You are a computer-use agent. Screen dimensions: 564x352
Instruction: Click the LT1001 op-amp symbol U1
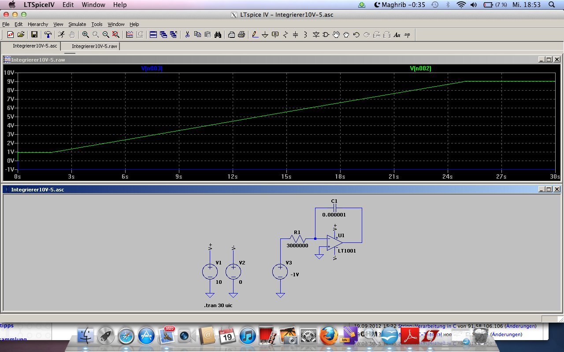click(335, 243)
